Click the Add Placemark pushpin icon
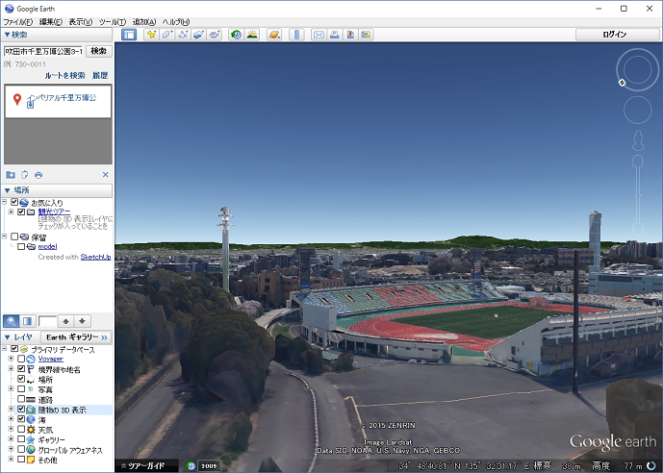 click(151, 35)
